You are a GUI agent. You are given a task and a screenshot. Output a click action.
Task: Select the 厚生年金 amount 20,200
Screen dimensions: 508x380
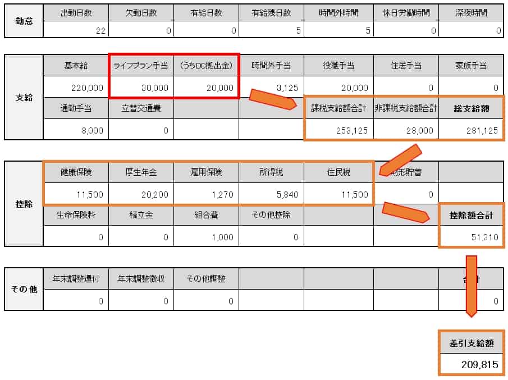141,194
